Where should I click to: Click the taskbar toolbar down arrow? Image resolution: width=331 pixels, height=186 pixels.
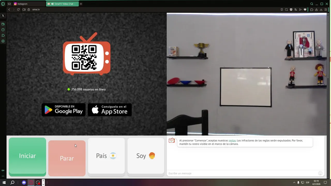coord(43,184)
